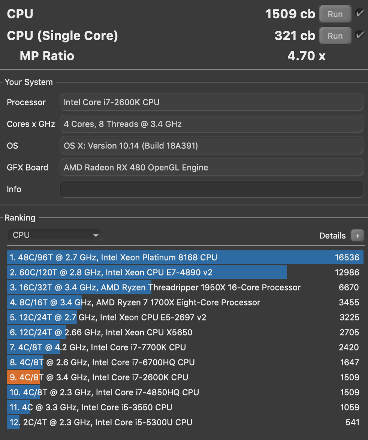Select the Ryzen 7 1700X ranking row
This screenshot has width=368, height=440.
click(x=185, y=302)
